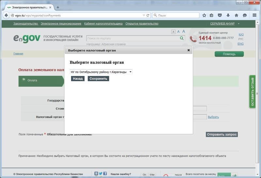Click the Назад button in dialog
261x178 pixels.
click(78, 79)
